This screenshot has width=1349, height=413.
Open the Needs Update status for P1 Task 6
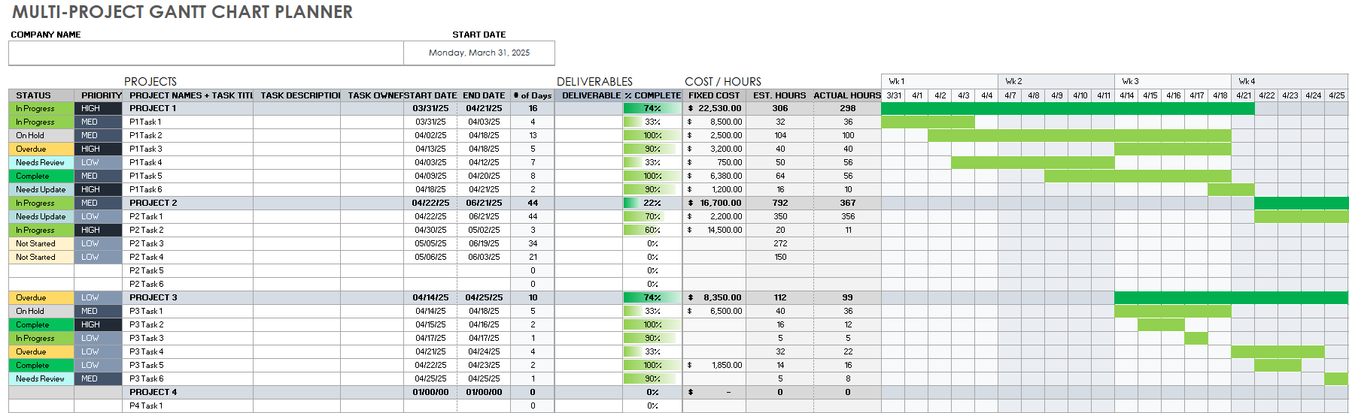pyautogui.click(x=41, y=189)
